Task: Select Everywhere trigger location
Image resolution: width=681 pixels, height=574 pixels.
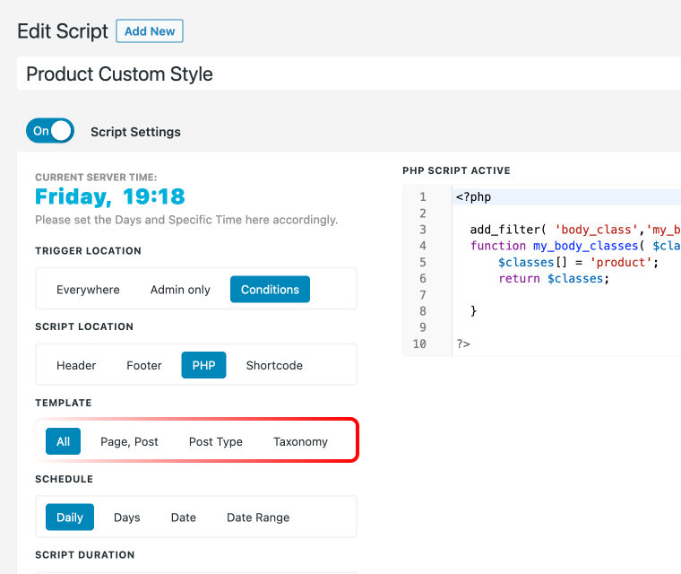Action: point(88,289)
